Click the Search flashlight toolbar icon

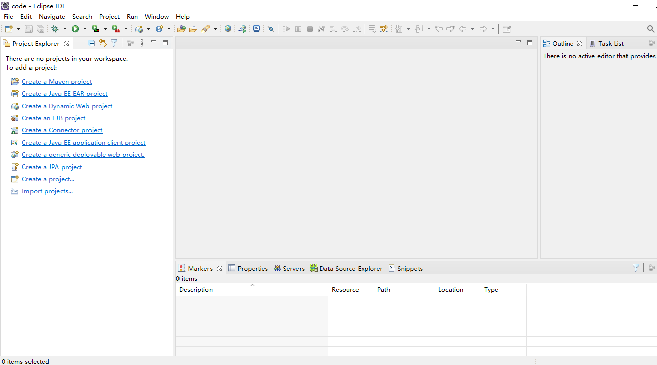click(205, 29)
